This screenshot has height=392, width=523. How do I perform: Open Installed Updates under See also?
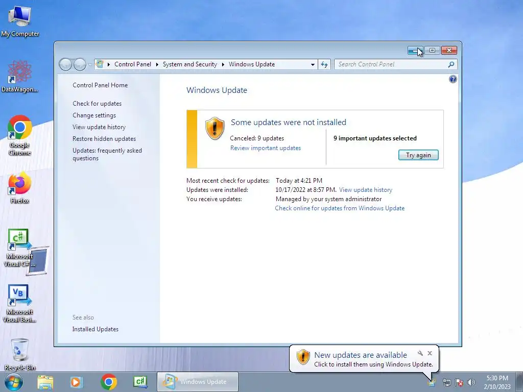click(96, 329)
